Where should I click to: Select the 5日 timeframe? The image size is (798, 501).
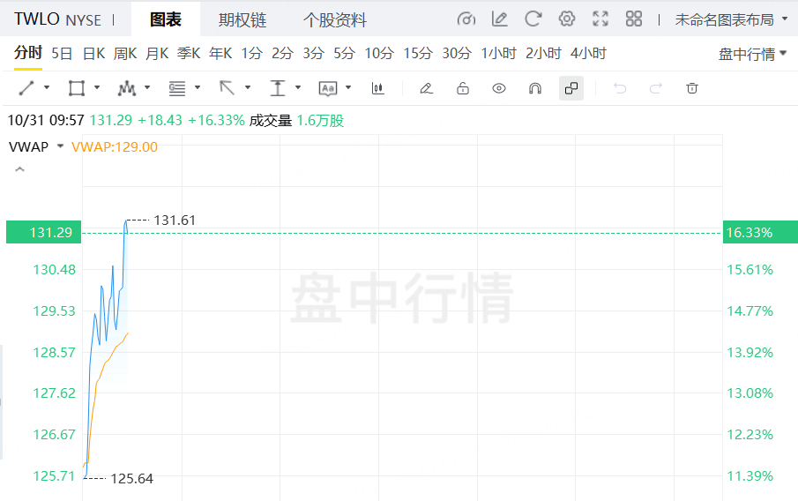pyautogui.click(x=62, y=53)
